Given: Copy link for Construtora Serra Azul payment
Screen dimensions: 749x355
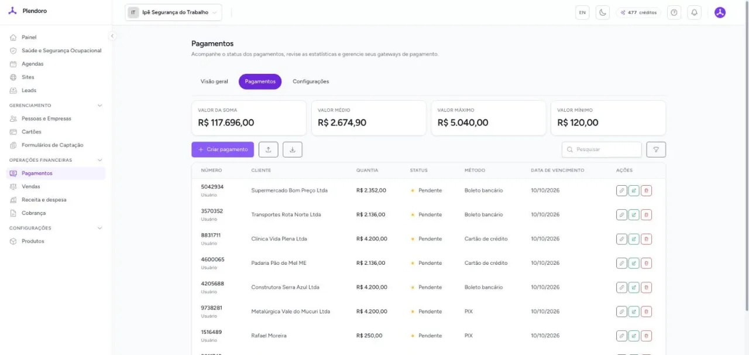Looking at the screenshot, I should tap(621, 287).
